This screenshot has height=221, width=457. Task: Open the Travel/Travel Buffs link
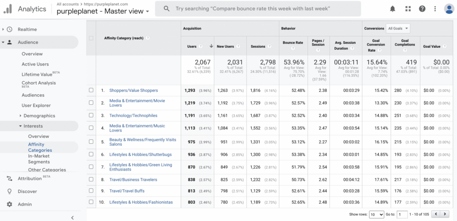[x=127, y=191]
